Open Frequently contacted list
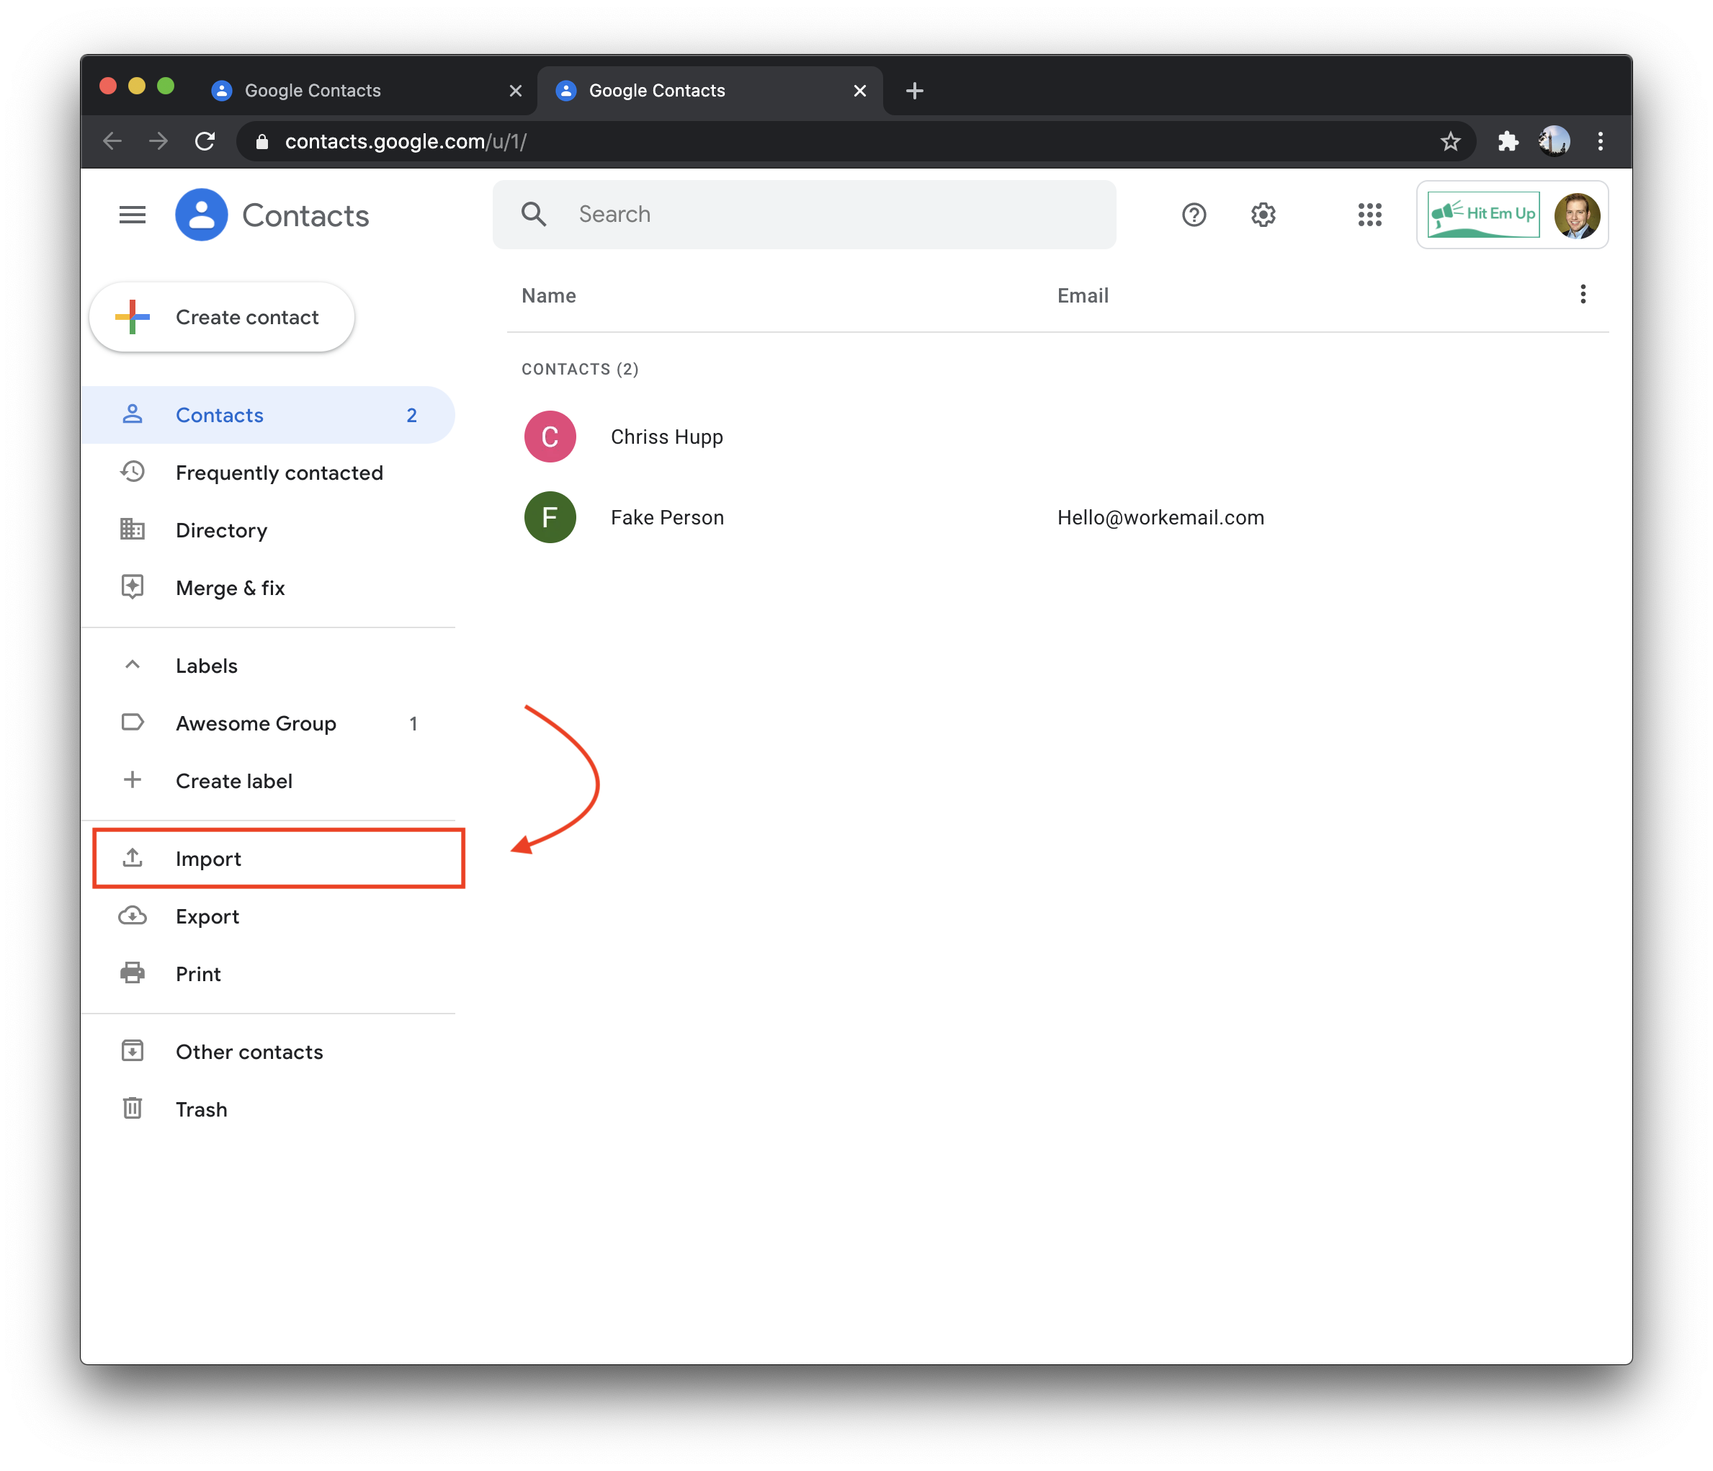The image size is (1713, 1471). (x=268, y=472)
